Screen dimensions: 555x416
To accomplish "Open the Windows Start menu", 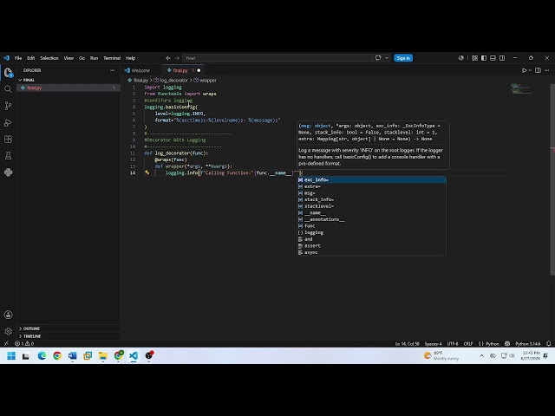I will (x=11, y=355).
